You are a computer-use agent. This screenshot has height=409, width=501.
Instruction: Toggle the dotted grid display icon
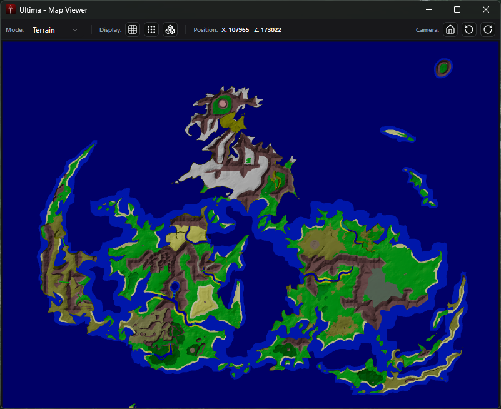tap(151, 30)
